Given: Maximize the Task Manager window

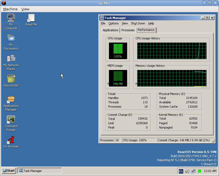Looking at the screenshot, I should [x=207, y=18].
